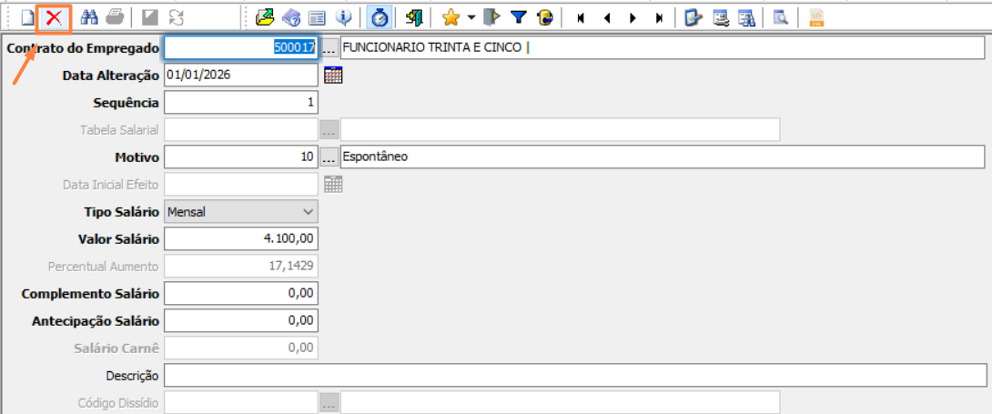Viewport: 992px width, 414px height.
Task: Click the blue funnel filter icon
Action: click(519, 17)
